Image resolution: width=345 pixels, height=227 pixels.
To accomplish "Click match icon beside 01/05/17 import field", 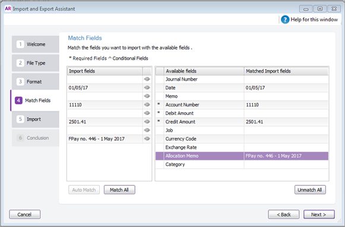I will [x=147, y=88].
